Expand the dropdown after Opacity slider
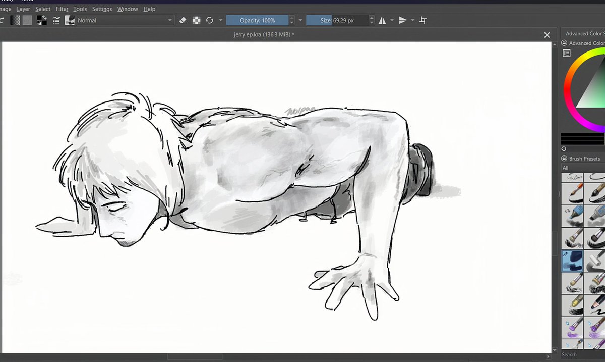Viewport: 605px width, 362px height. click(300, 20)
